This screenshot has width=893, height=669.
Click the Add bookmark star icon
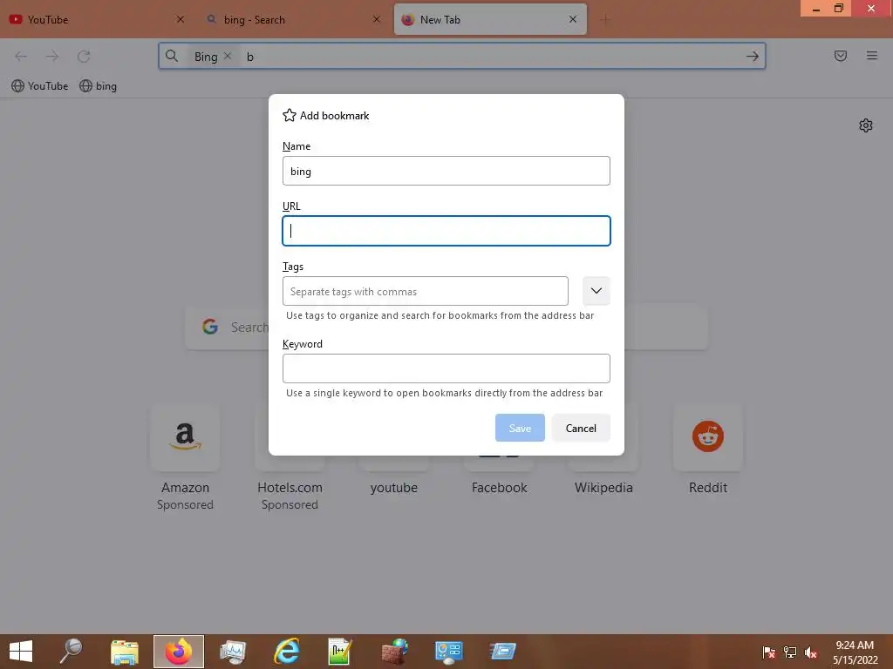(x=290, y=116)
